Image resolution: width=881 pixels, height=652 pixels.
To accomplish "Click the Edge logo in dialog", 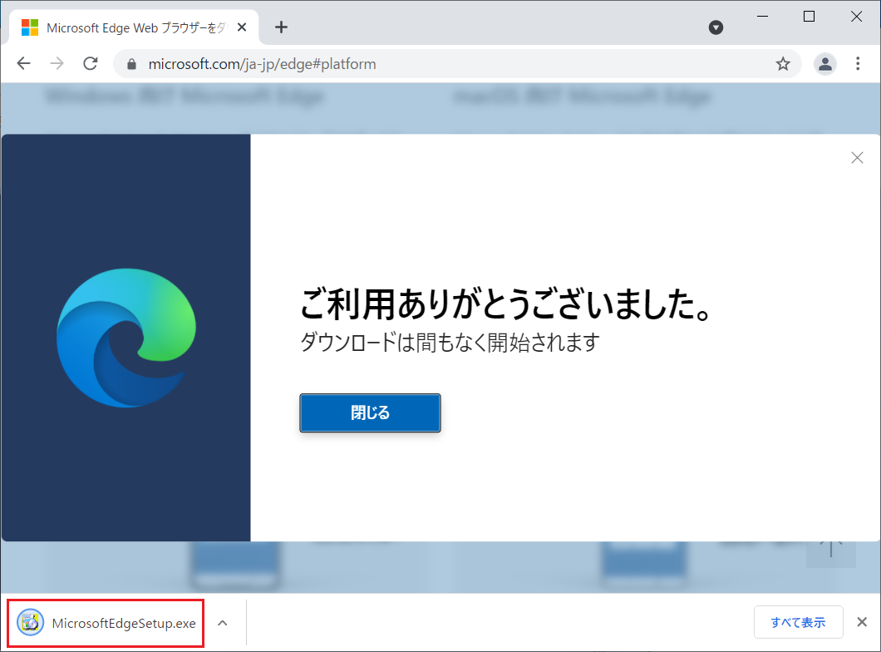I will [x=126, y=338].
